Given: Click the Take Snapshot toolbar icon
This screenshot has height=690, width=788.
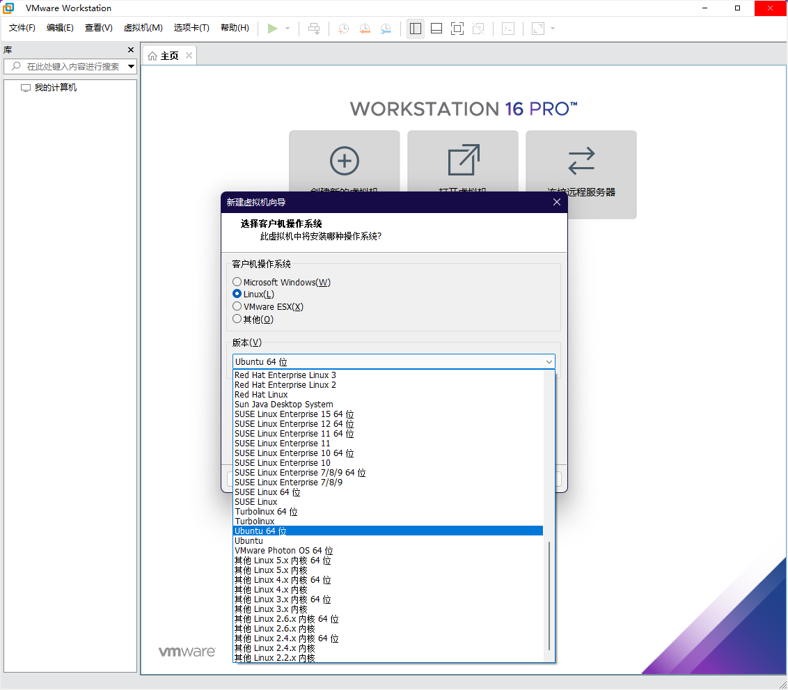Looking at the screenshot, I should 344,29.
